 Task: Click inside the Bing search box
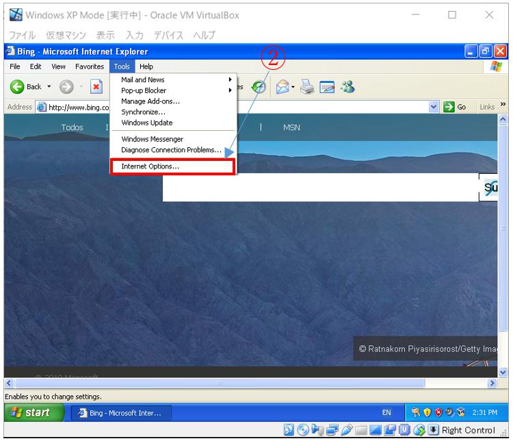321,188
